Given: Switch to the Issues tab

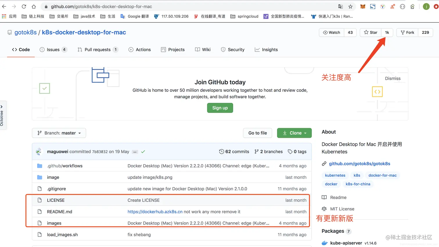Looking at the screenshot, I should 53,50.
